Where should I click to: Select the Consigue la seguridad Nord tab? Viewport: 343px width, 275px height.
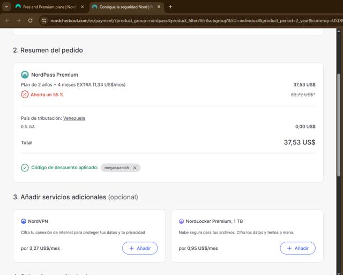127,7
